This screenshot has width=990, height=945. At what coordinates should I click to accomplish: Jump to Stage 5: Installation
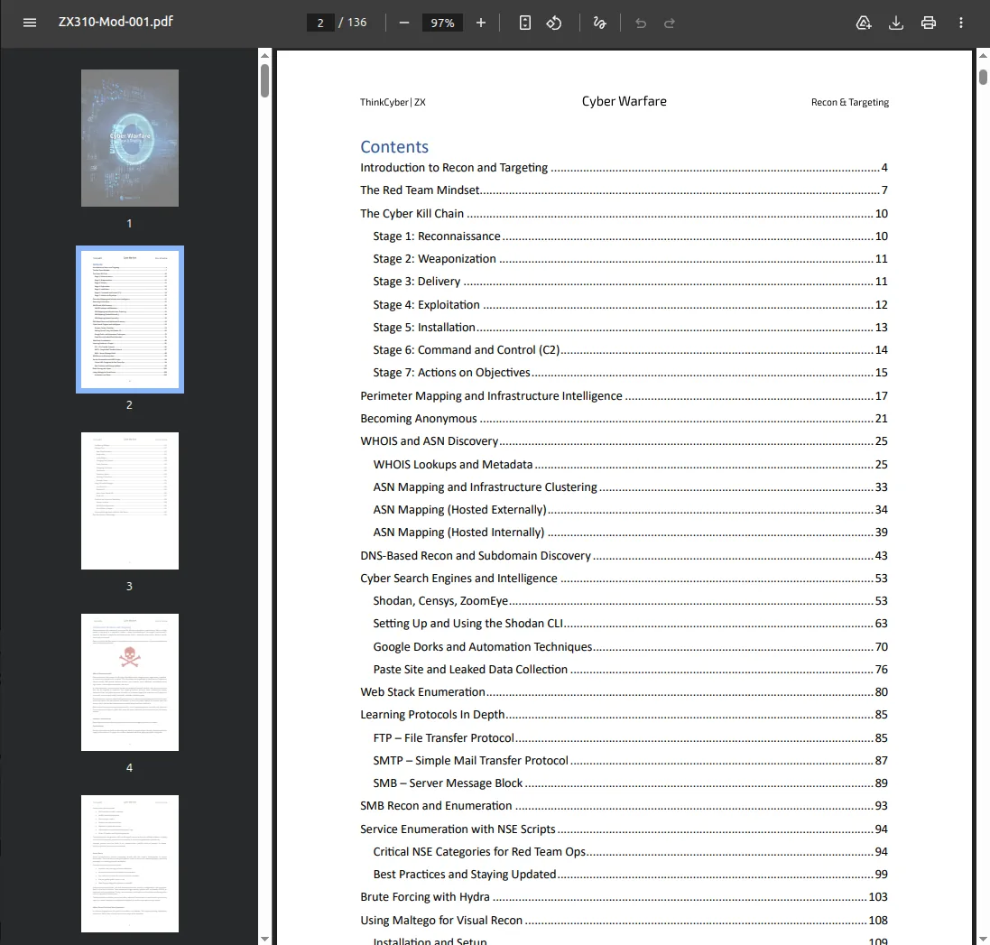[x=630, y=328]
